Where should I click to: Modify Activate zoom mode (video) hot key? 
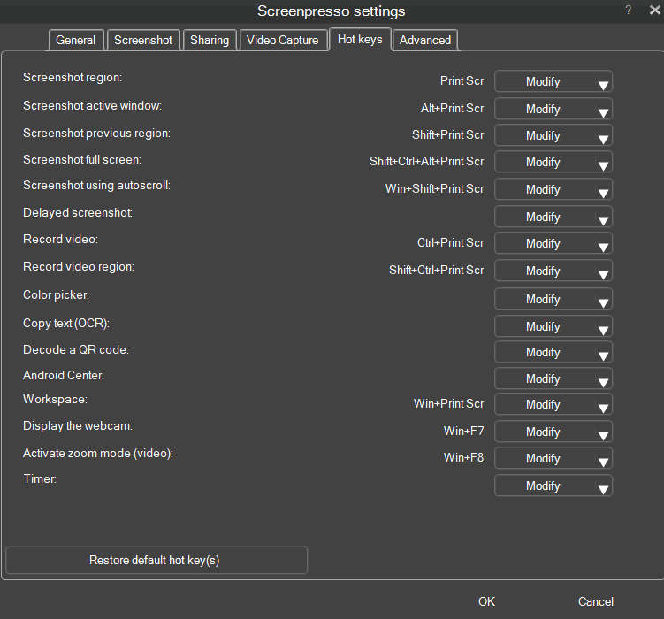(544, 458)
